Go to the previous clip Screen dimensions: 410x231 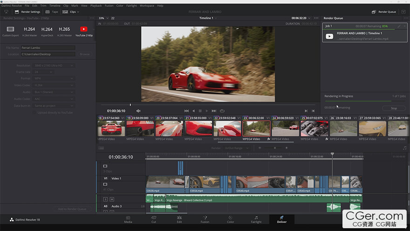coord(313,111)
